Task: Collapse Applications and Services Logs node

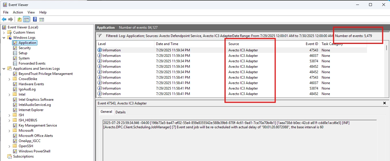Action: [x=4, y=69]
